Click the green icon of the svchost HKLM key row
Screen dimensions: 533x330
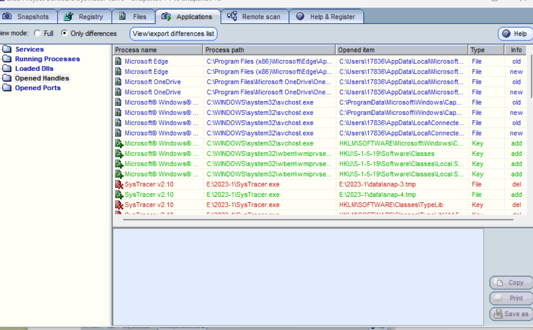tap(119, 143)
